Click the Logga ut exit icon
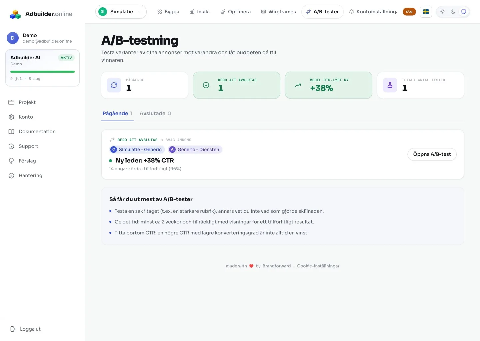This screenshot has width=480, height=341. [x=13, y=329]
